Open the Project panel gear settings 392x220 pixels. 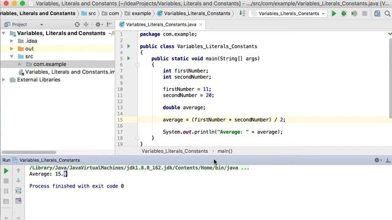[99, 24]
